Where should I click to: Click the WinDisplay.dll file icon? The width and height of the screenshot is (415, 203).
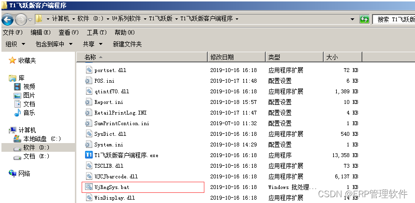click(x=89, y=198)
